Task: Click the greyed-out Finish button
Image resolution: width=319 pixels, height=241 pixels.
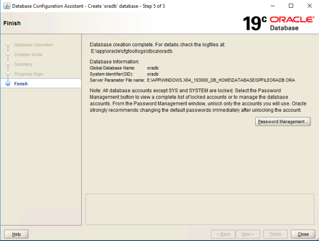Action: [x=275, y=234]
